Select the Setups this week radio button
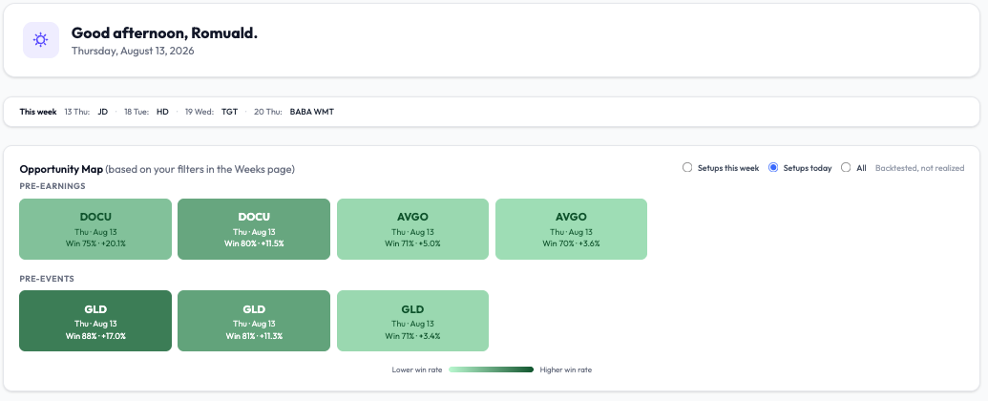 click(687, 168)
